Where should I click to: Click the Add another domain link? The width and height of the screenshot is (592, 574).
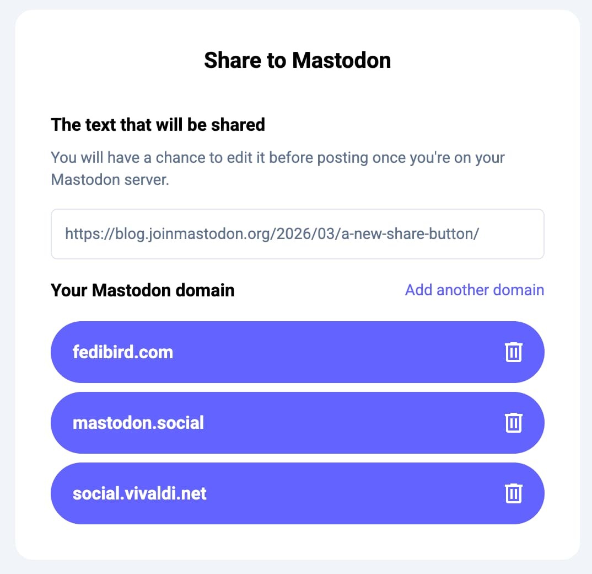pyautogui.click(x=474, y=290)
